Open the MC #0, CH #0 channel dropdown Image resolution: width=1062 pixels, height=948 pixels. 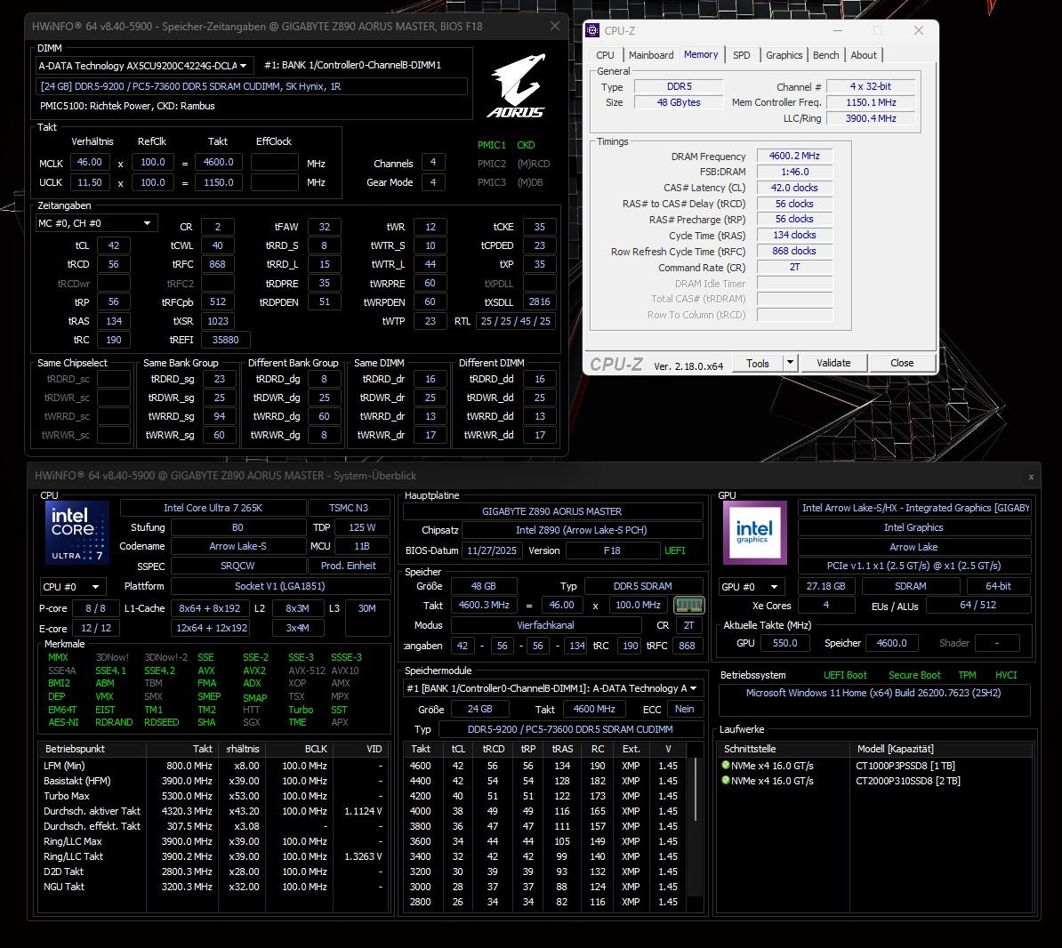click(96, 223)
